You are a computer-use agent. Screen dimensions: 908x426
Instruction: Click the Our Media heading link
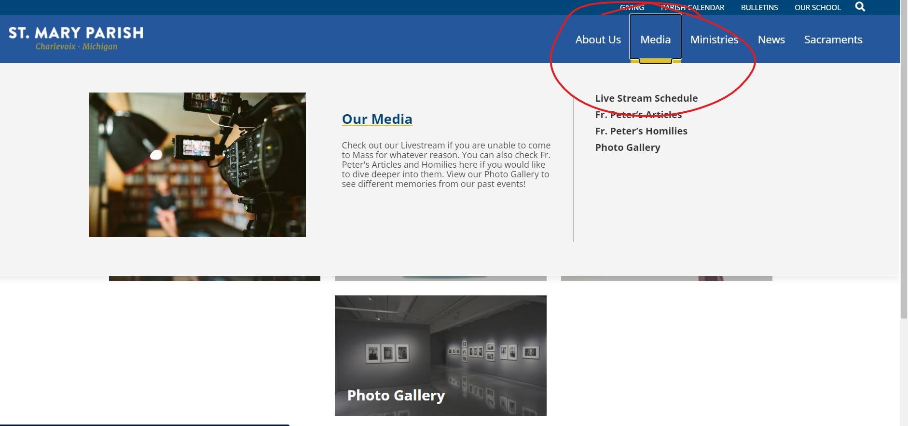coord(377,119)
